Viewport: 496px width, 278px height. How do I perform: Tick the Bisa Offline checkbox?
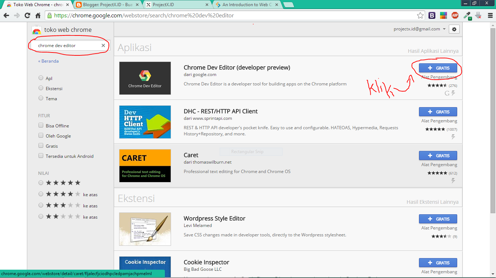[41, 126]
